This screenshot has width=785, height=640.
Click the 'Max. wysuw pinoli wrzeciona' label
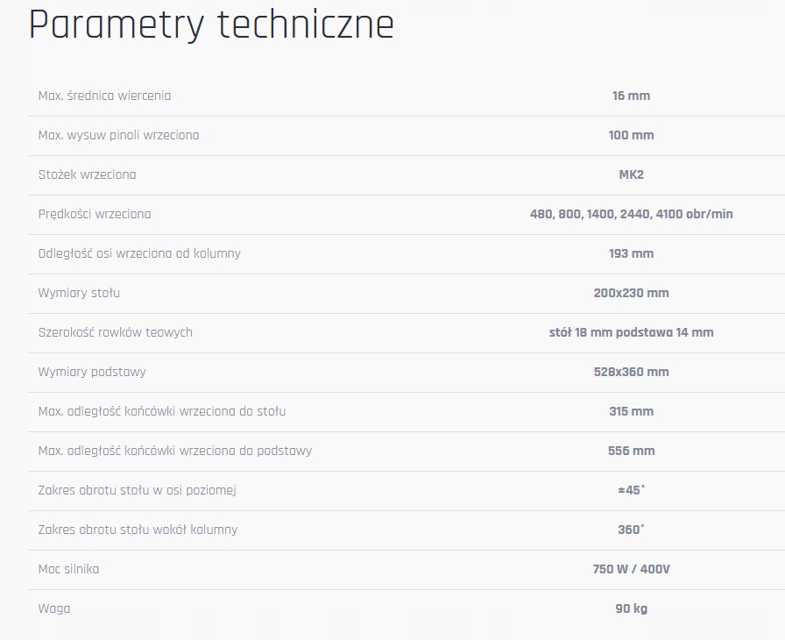118,135
